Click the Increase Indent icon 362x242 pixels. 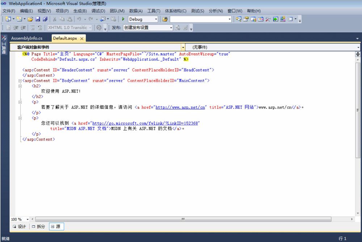point(23,28)
